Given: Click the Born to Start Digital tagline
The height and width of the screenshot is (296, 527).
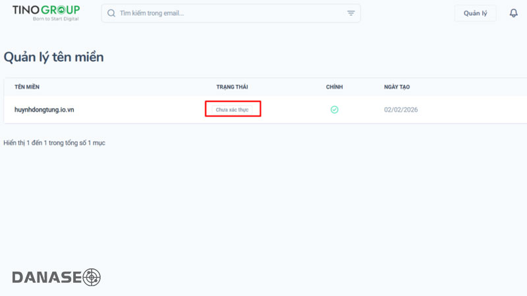Looking at the screenshot, I should tap(55, 19).
